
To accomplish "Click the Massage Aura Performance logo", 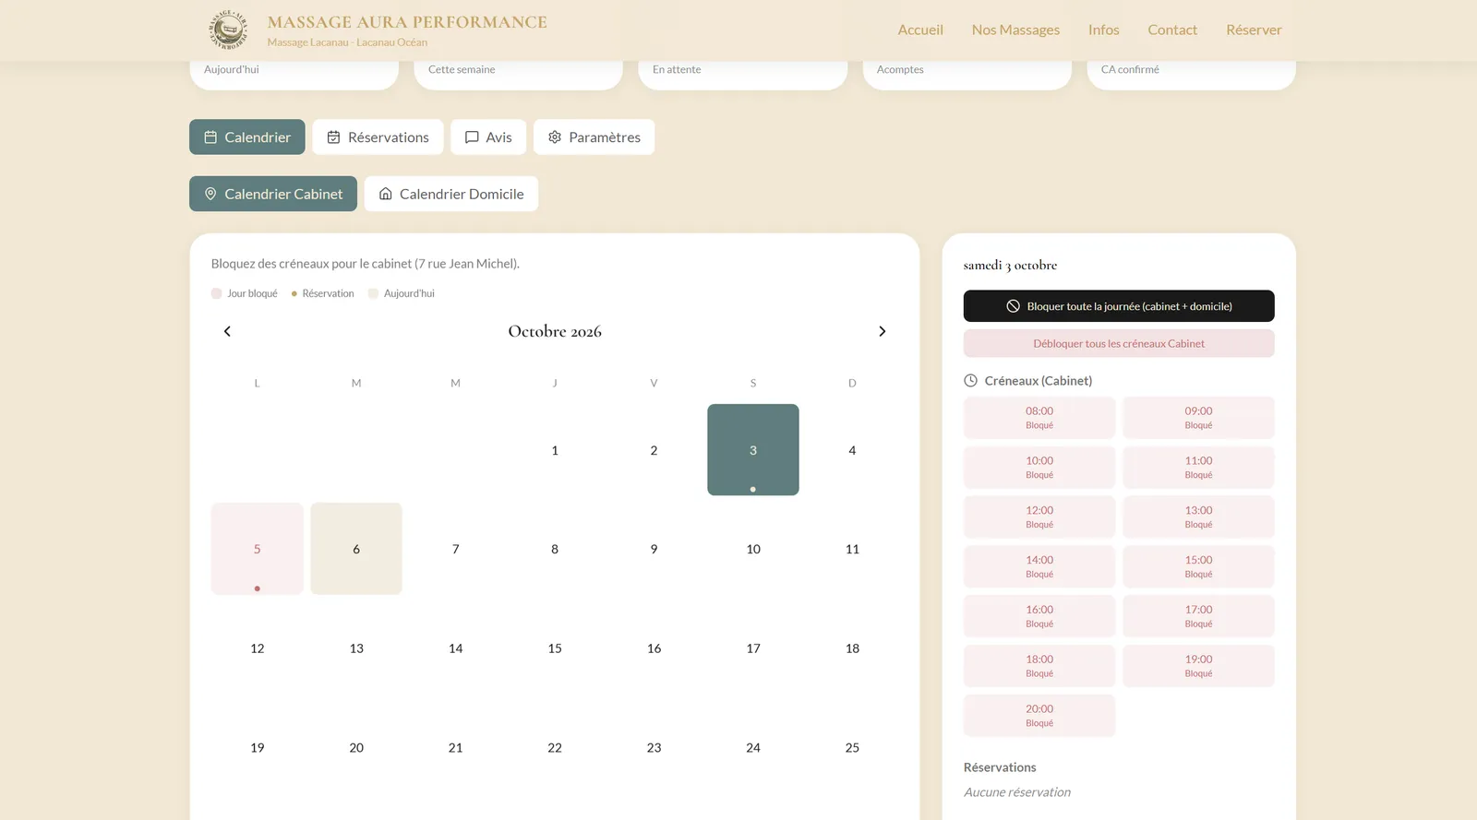I will click(228, 30).
